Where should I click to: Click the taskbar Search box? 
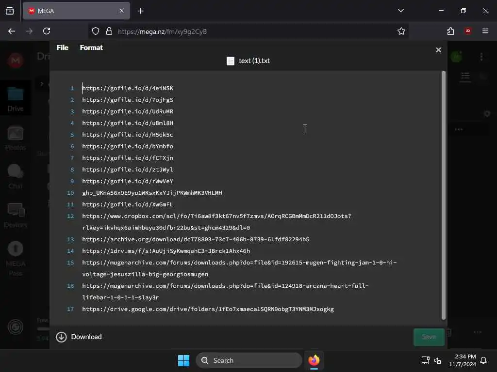[249, 360]
